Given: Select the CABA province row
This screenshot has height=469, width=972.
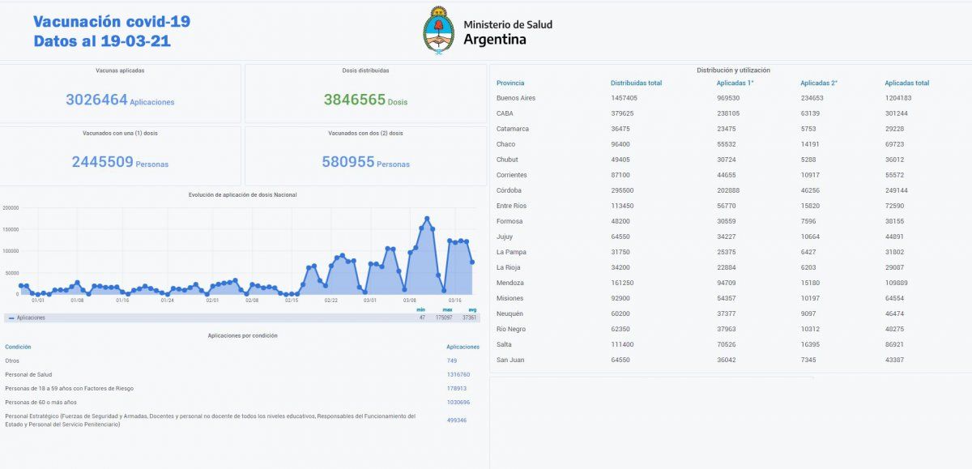Looking at the screenshot, I should pyautogui.click(x=506, y=113).
